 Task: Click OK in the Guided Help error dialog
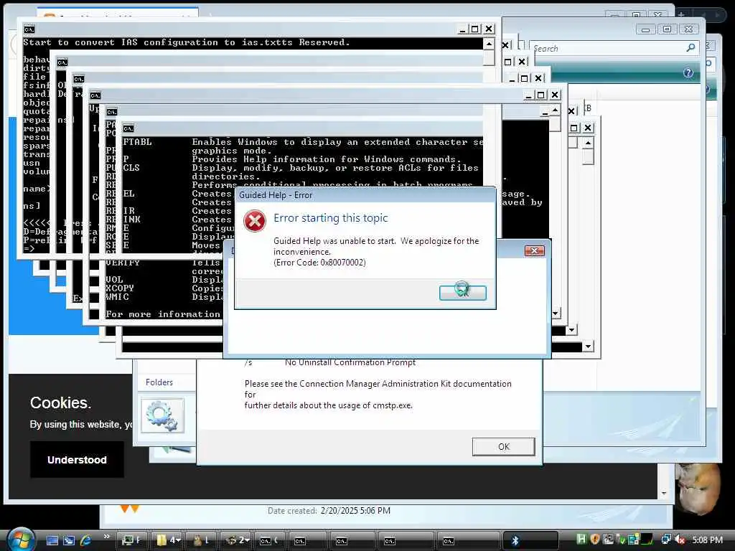point(463,293)
